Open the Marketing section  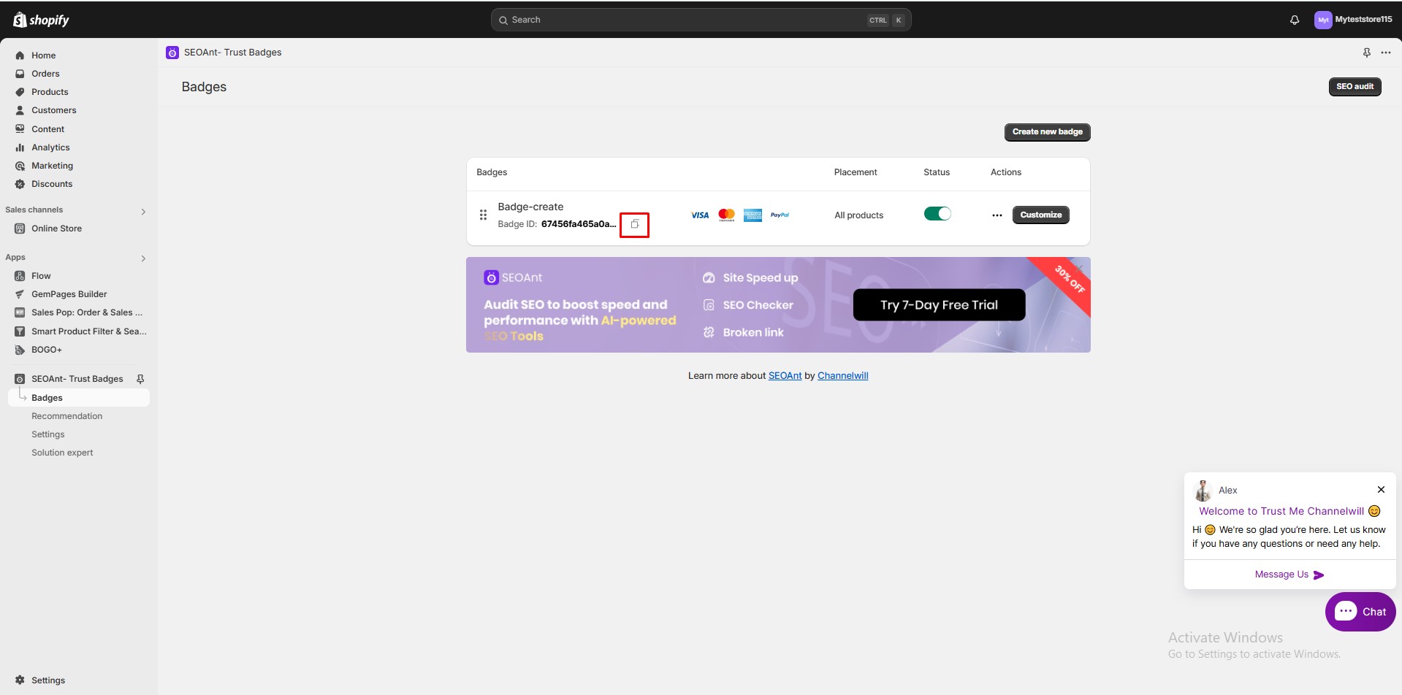[x=52, y=165]
